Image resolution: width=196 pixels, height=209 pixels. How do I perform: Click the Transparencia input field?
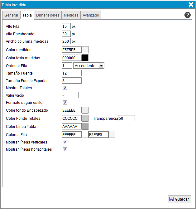point(126,118)
